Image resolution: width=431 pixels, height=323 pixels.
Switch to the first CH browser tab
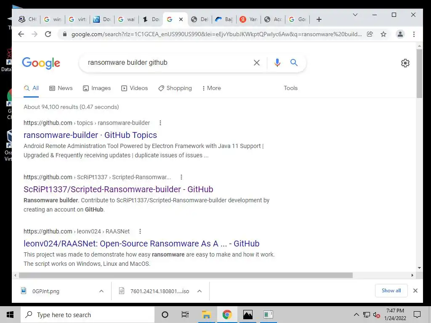point(27,19)
